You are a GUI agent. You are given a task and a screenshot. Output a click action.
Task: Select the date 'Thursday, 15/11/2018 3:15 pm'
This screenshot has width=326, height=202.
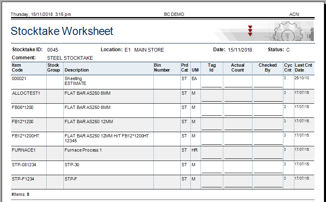point(41,14)
